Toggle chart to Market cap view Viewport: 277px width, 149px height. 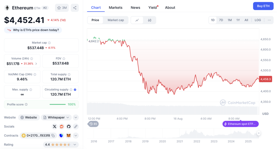pyautogui.click(x=116, y=20)
